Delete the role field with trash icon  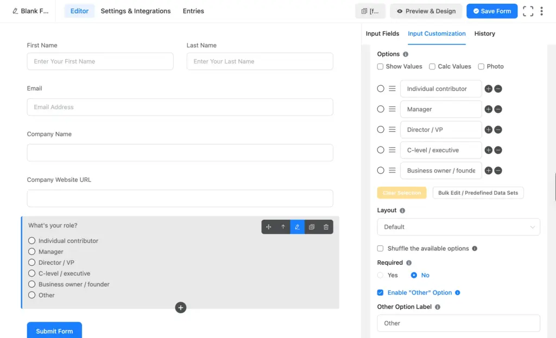point(326,227)
